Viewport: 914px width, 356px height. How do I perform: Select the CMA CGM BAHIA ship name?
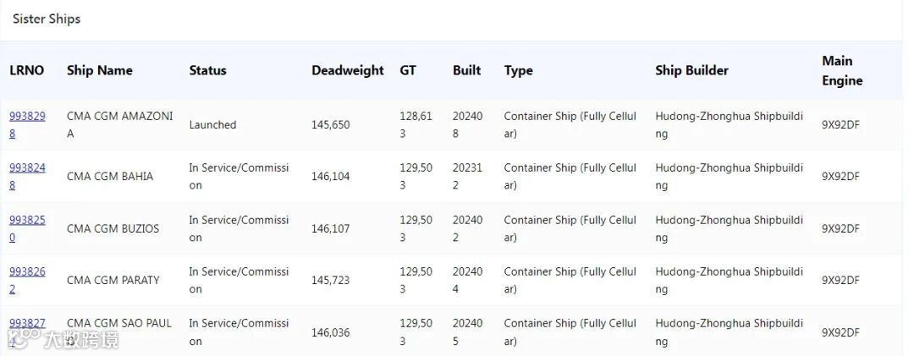[110, 177]
